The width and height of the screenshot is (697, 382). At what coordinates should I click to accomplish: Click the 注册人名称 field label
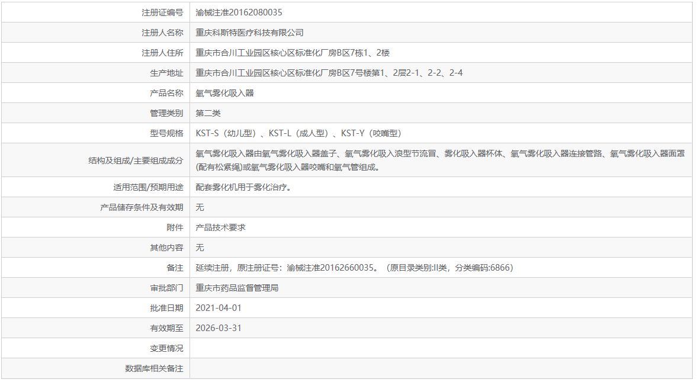point(164,31)
